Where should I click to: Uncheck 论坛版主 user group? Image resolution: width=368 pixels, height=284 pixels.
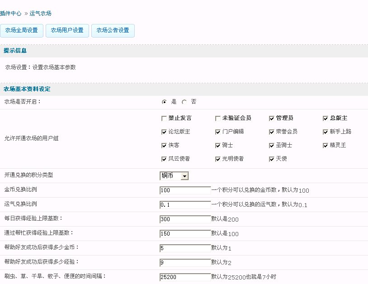(x=164, y=132)
